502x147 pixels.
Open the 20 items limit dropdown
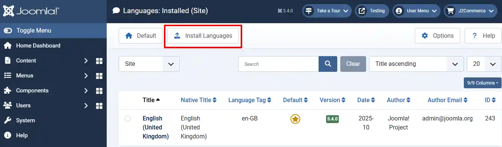tap(484, 64)
